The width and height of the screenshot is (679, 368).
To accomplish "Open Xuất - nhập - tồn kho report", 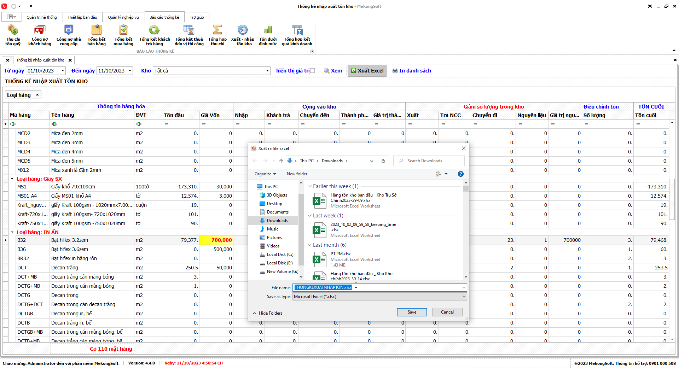I will (x=243, y=35).
